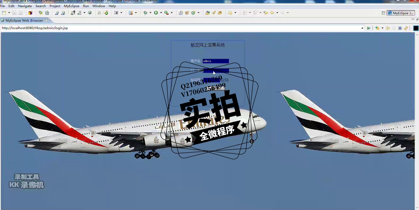
Task: Expand the URL history dropdown arrow
Action: pyautogui.click(x=362, y=28)
